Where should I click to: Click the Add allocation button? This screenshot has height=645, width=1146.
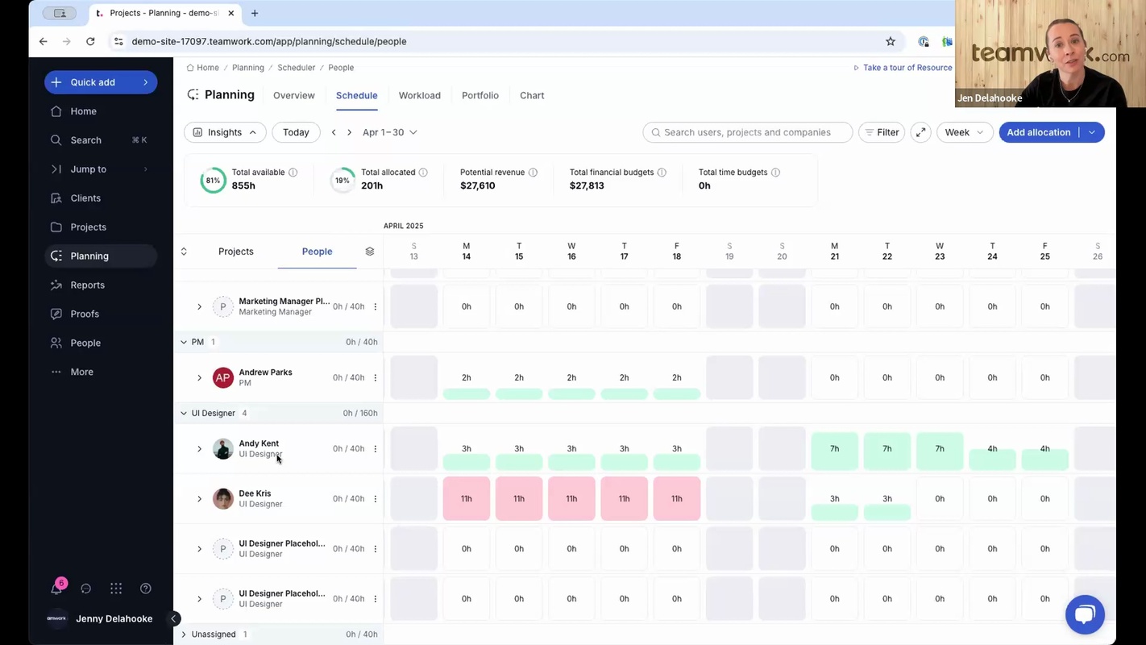(x=1038, y=132)
